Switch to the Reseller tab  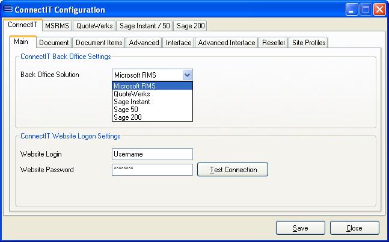274,43
